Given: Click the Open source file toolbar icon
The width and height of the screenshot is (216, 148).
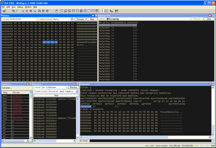Looking at the screenshot, I should [4, 11].
